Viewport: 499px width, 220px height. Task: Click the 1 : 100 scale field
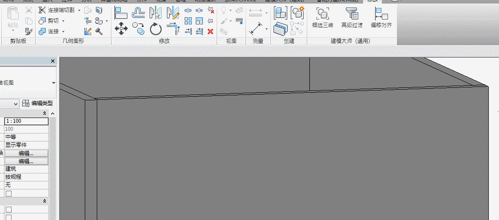tap(26, 121)
